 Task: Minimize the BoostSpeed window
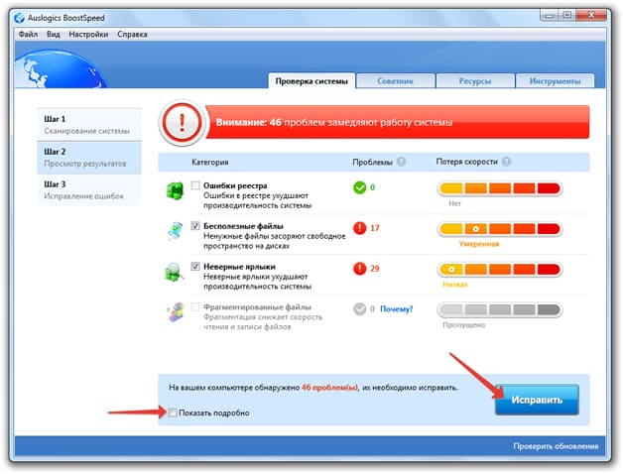[x=550, y=16]
